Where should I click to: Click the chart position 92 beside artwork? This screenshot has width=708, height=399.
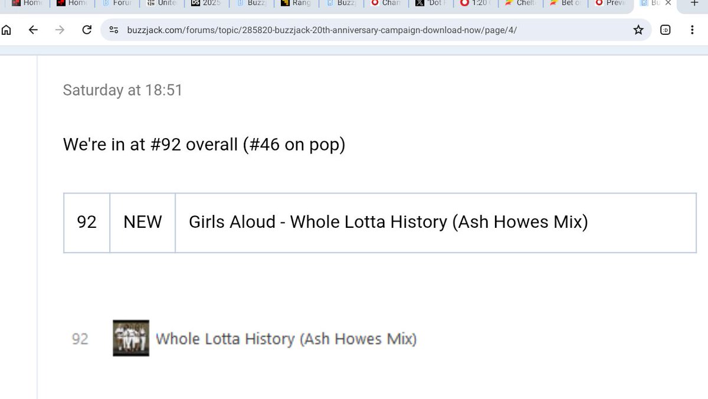[x=80, y=339]
